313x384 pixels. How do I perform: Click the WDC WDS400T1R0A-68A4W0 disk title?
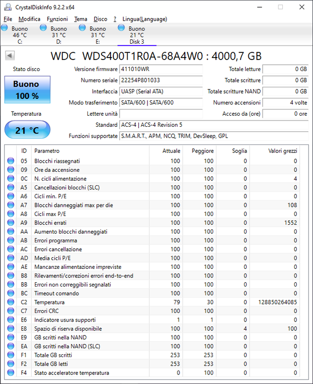[x=156, y=56]
